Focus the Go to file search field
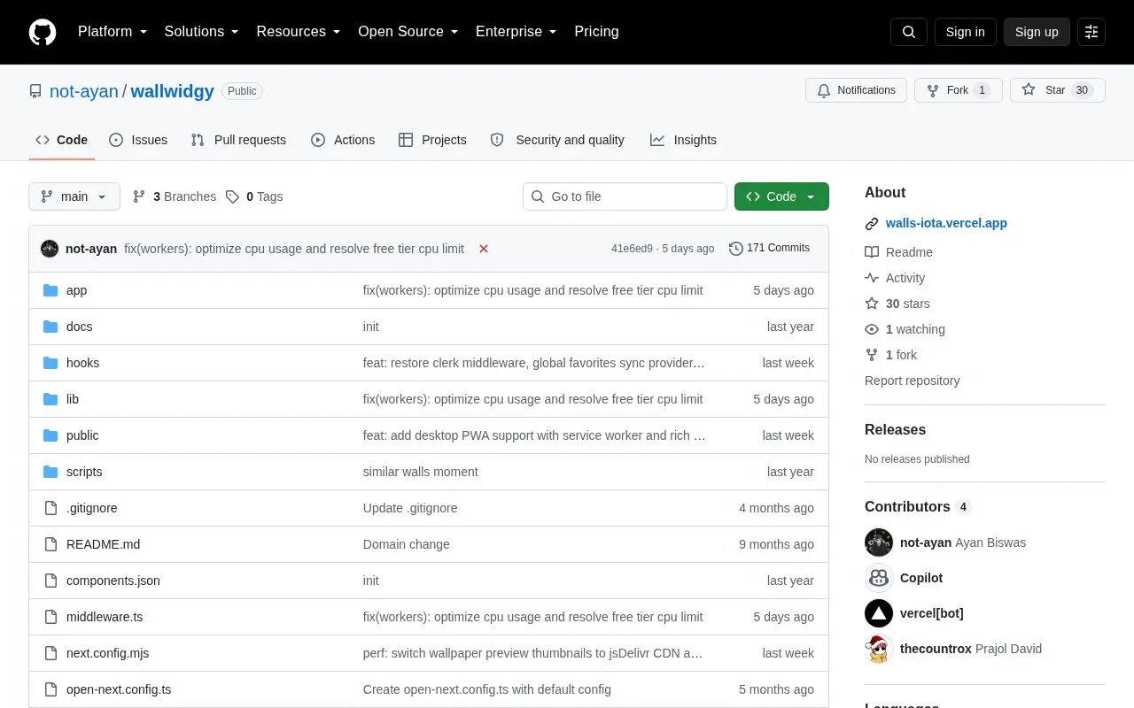The image size is (1134, 708). 625,196
